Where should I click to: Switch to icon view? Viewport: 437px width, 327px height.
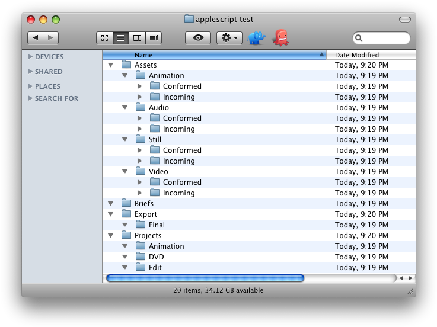[104, 37]
